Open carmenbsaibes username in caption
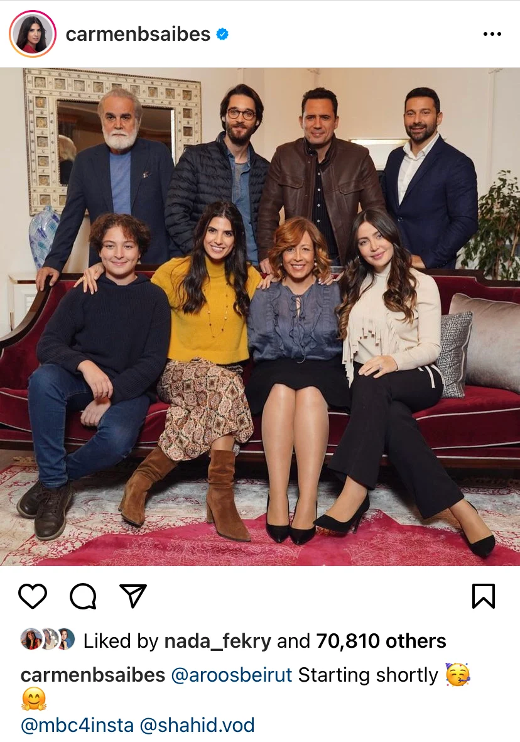 [93, 675]
